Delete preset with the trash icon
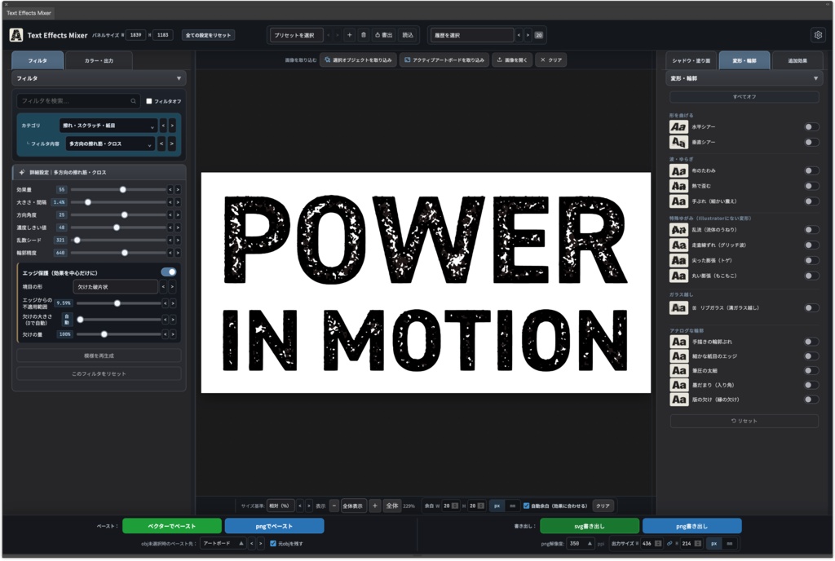Viewport: 835px width, 561px height. 364,35
